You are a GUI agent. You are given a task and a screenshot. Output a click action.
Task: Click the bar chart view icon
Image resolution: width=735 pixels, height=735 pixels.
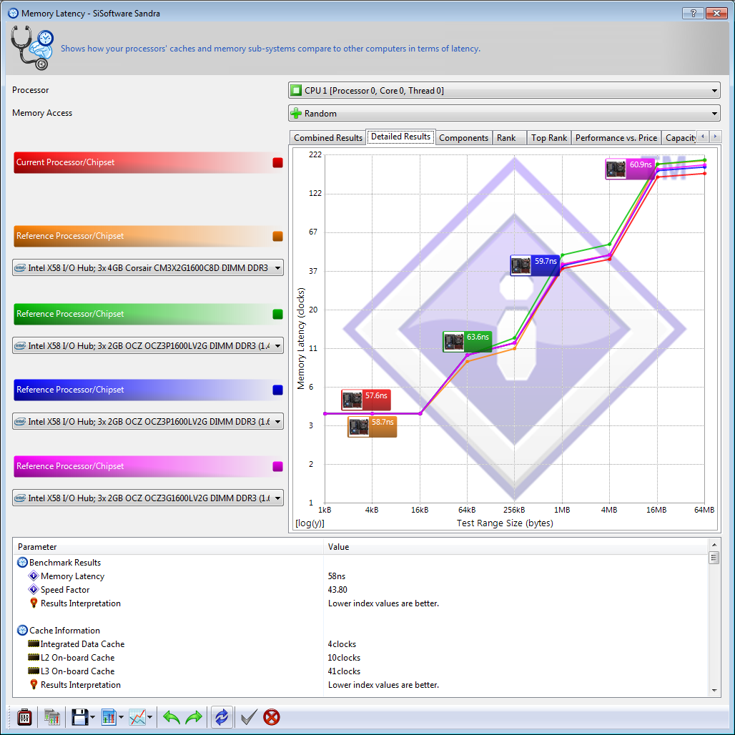click(109, 716)
